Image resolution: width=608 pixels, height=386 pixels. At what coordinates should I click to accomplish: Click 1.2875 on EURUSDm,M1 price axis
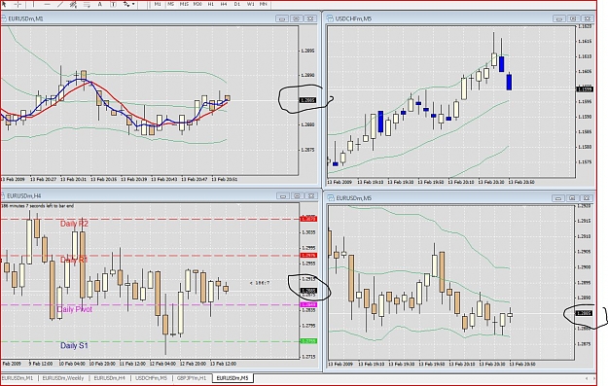[x=307, y=150]
